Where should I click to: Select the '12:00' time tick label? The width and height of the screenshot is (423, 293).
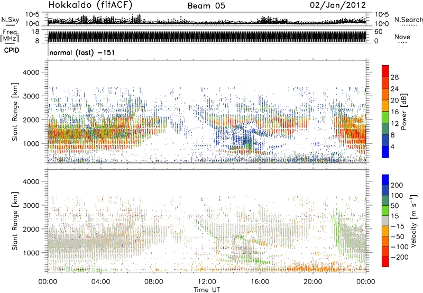(x=207, y=282)
